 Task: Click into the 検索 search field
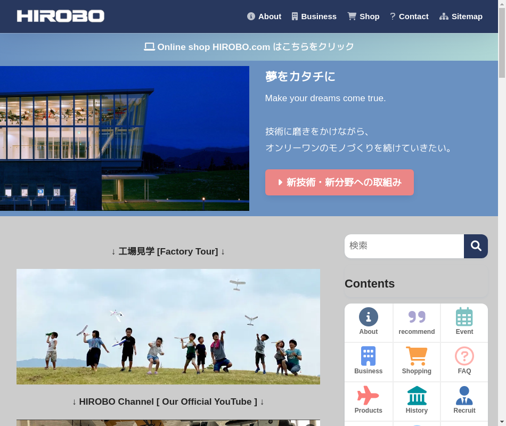(x=404, y=246)
